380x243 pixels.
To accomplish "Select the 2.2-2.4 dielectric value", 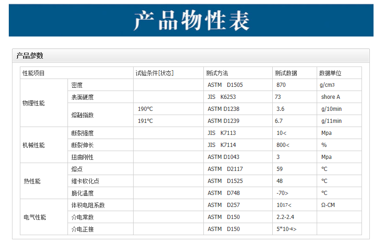I will tap(285, 217).
